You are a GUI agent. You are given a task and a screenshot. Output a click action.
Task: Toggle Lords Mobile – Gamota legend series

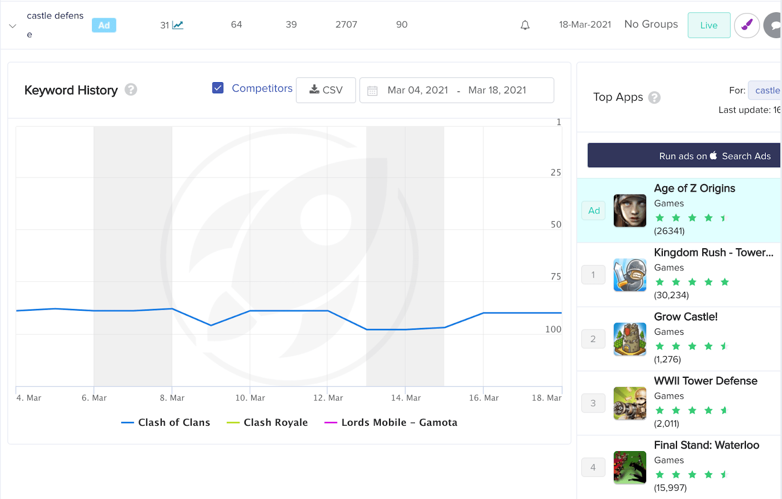tap(391, 422)
